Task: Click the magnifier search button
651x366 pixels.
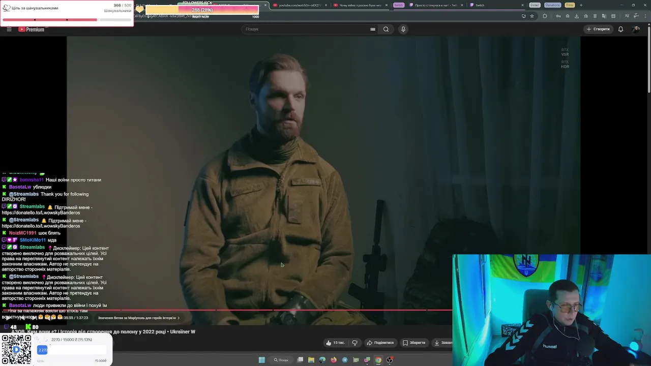Action: point(386,29)
